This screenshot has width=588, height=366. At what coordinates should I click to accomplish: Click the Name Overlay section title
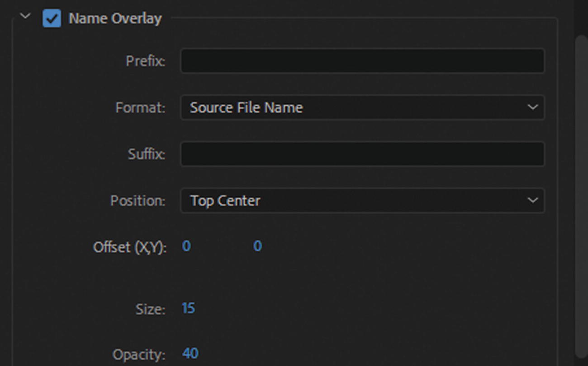(115, 19)
